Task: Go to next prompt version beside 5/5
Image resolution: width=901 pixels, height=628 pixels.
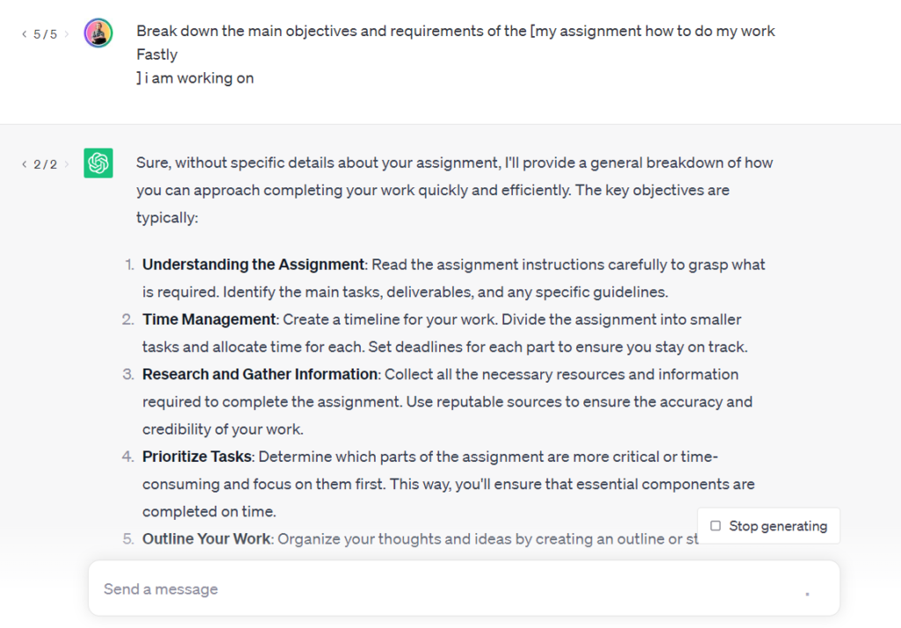Action: pyautogui.click(x=67, y=34)
